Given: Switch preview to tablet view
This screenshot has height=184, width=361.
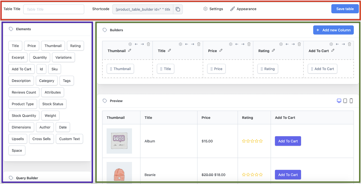Looking at the screenshot, I should 345,101.
